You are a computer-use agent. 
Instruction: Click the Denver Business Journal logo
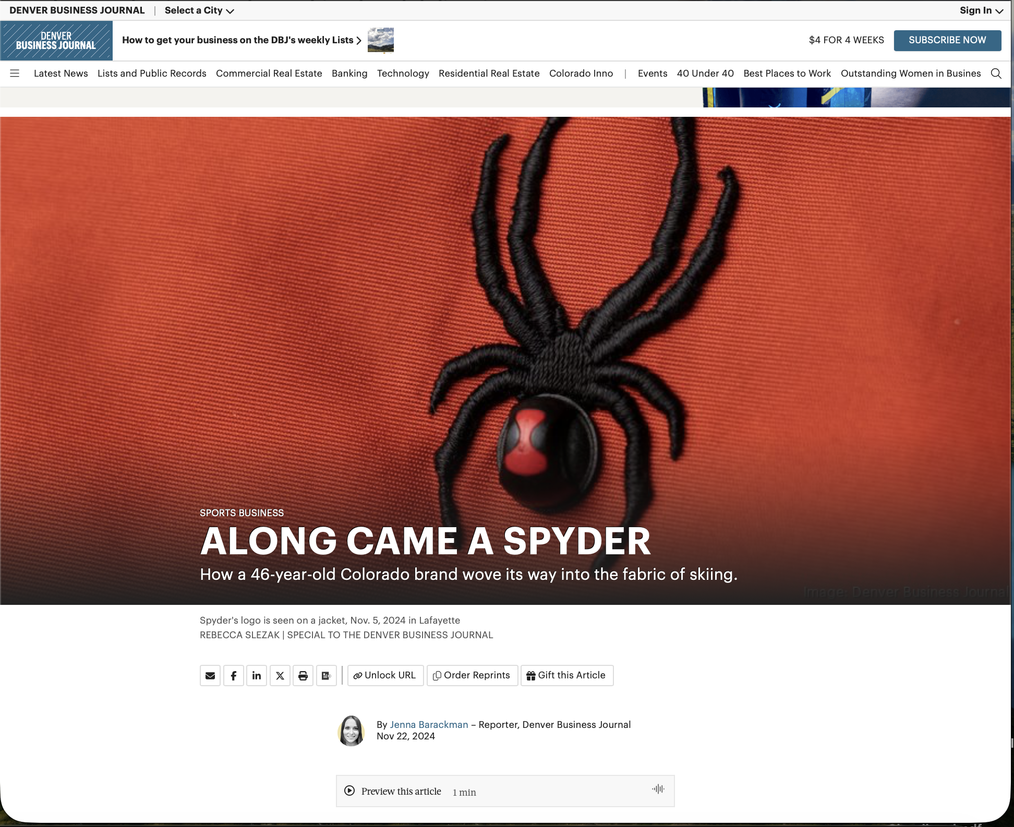(56, 41)
